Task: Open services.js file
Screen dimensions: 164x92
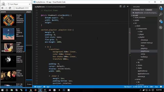Action: 141,77
